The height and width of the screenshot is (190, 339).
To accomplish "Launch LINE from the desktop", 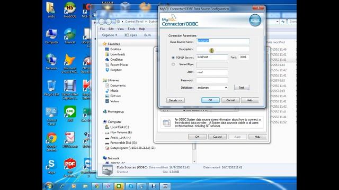I will (70, 114).
